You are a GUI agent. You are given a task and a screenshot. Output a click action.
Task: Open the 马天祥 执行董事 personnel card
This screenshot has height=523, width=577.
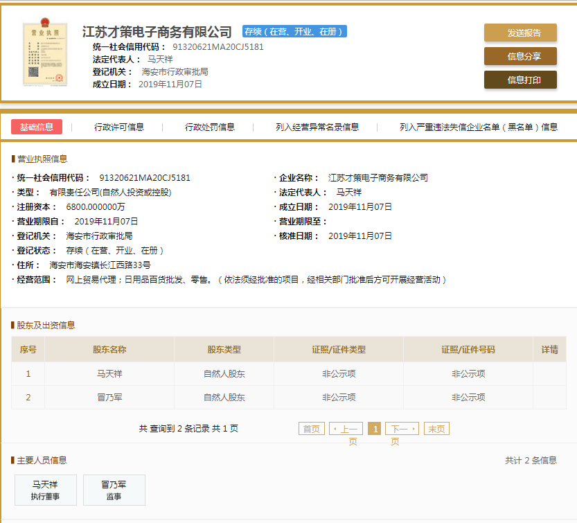tap(45, 490)
